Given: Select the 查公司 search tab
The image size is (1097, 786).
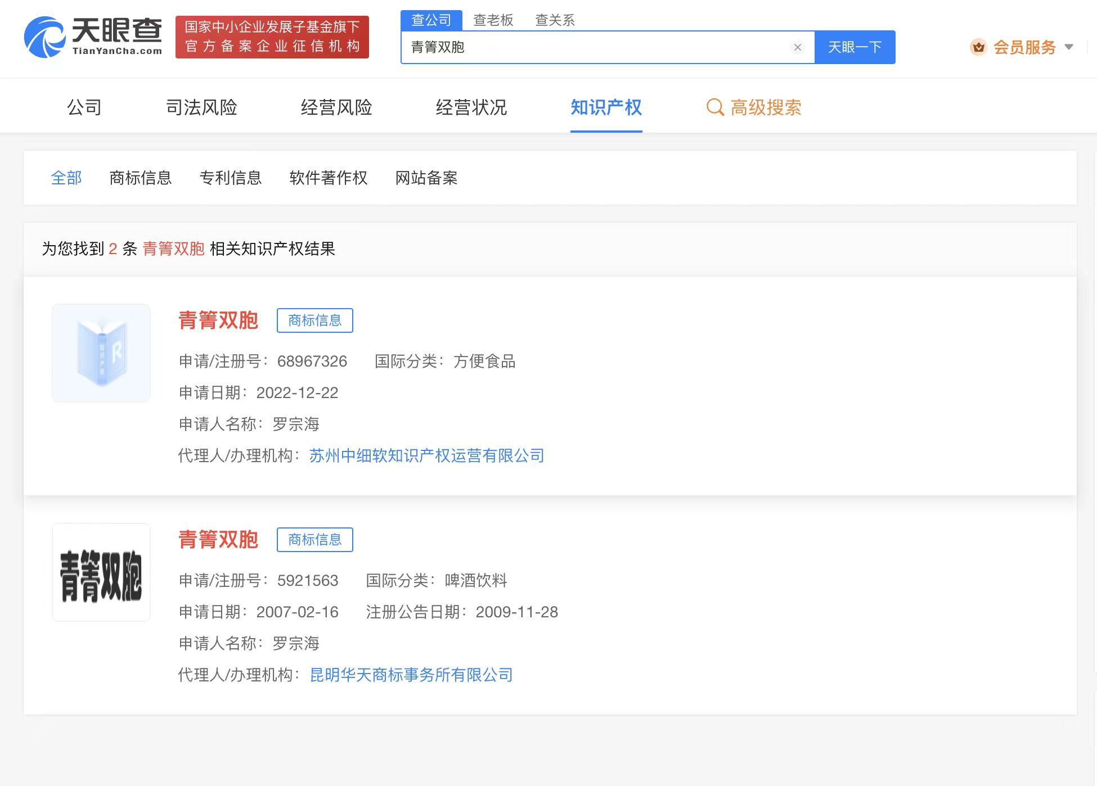Looking at the screenshot, I should pyautogui.click(x=431, y=20).
